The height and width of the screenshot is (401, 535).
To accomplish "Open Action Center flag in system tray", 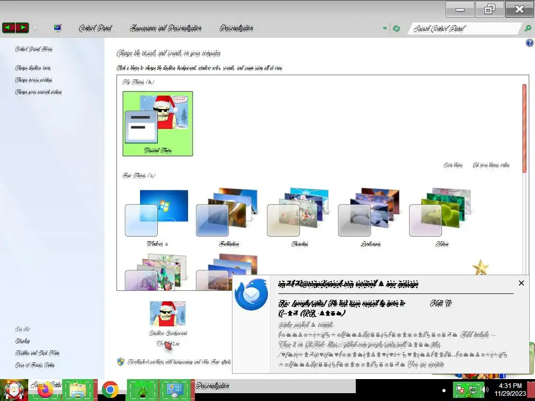I will tap(460, 390).
